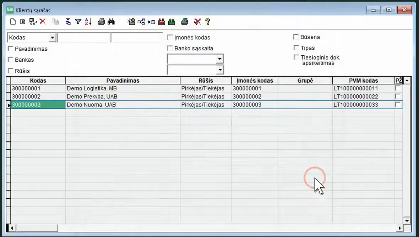Focus the first Kodas filter text field
The width and height of the screenshot is (419, 237).
(x=84, y=38)
